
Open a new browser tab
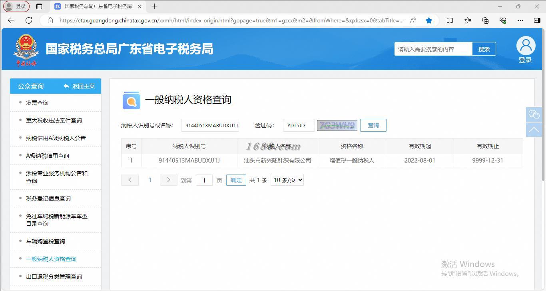pos(154,6)
